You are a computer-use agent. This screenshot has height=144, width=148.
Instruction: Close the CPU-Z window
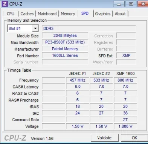(x=143, y=4)
